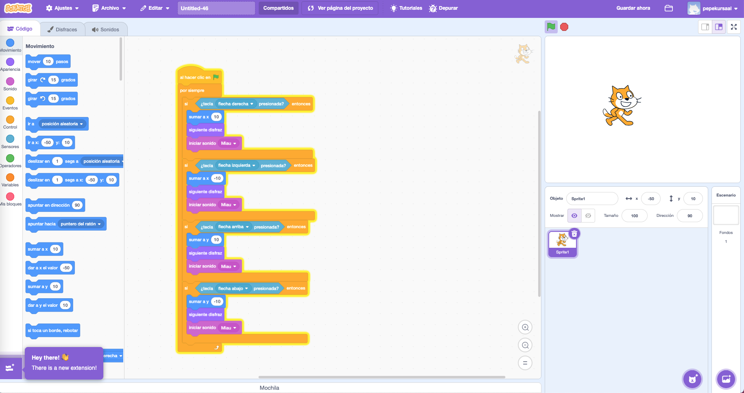Click the green flag to run project
Viewport: 744px width, 393px height.
551,27
